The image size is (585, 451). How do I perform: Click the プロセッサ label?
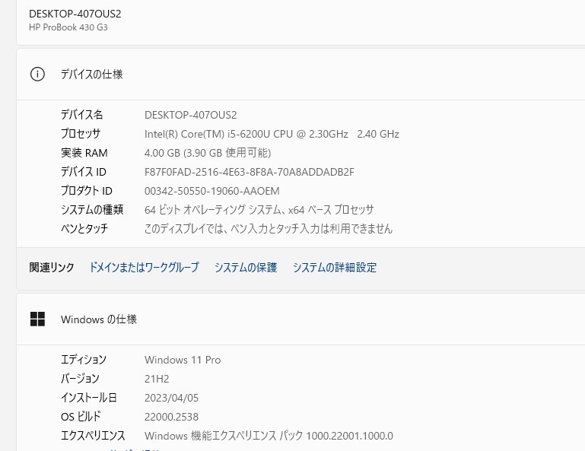point(81,134)
